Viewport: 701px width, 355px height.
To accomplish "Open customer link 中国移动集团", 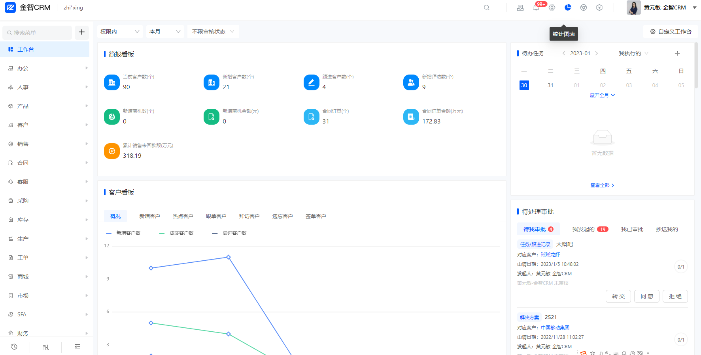I will (x=555, y=327).
